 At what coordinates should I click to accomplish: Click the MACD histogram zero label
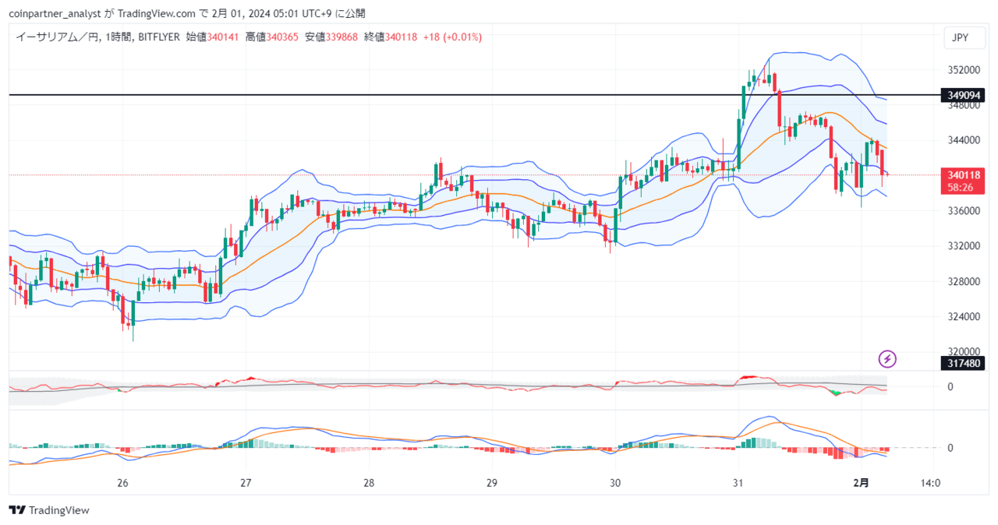(950, 448)
